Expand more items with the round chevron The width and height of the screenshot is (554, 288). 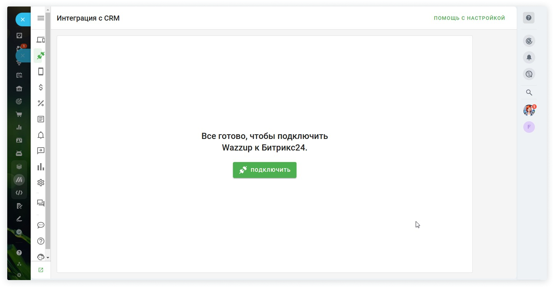[19, 232]
